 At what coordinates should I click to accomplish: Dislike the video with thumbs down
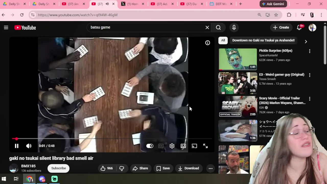[x=122, y=168]
